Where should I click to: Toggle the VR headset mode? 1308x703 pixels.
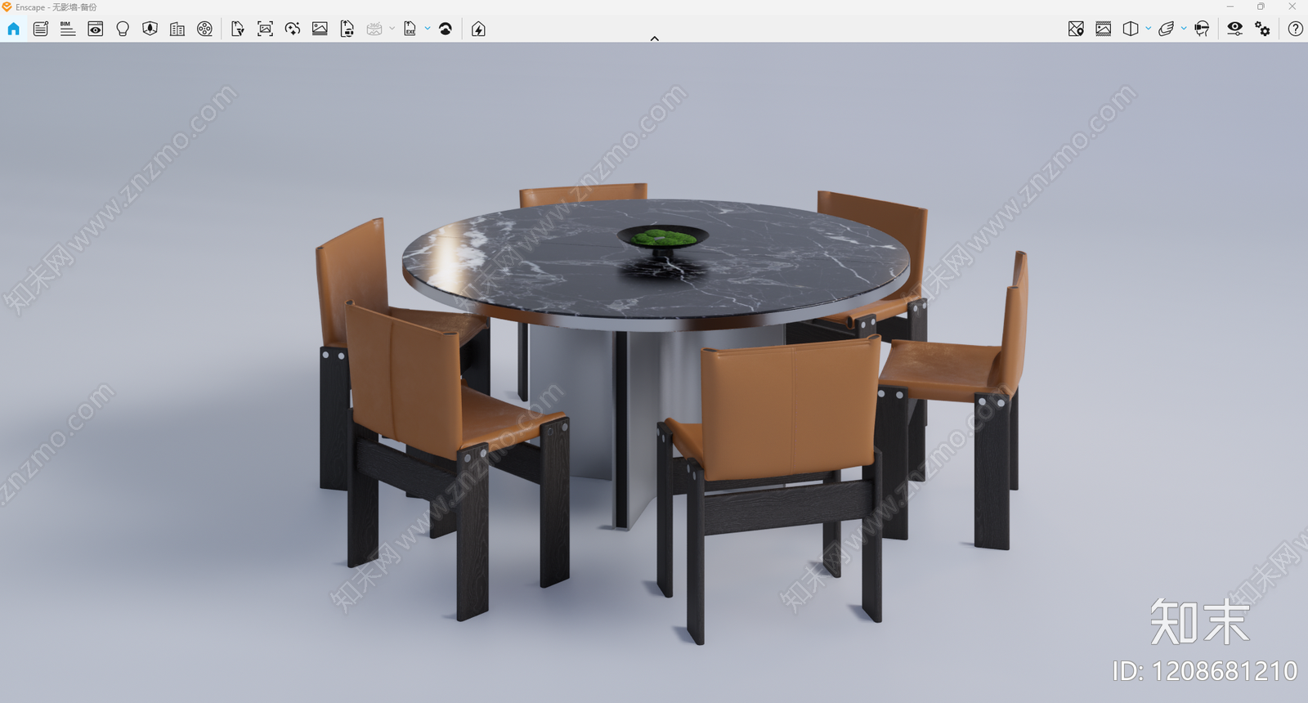(x=1202, y=29)
